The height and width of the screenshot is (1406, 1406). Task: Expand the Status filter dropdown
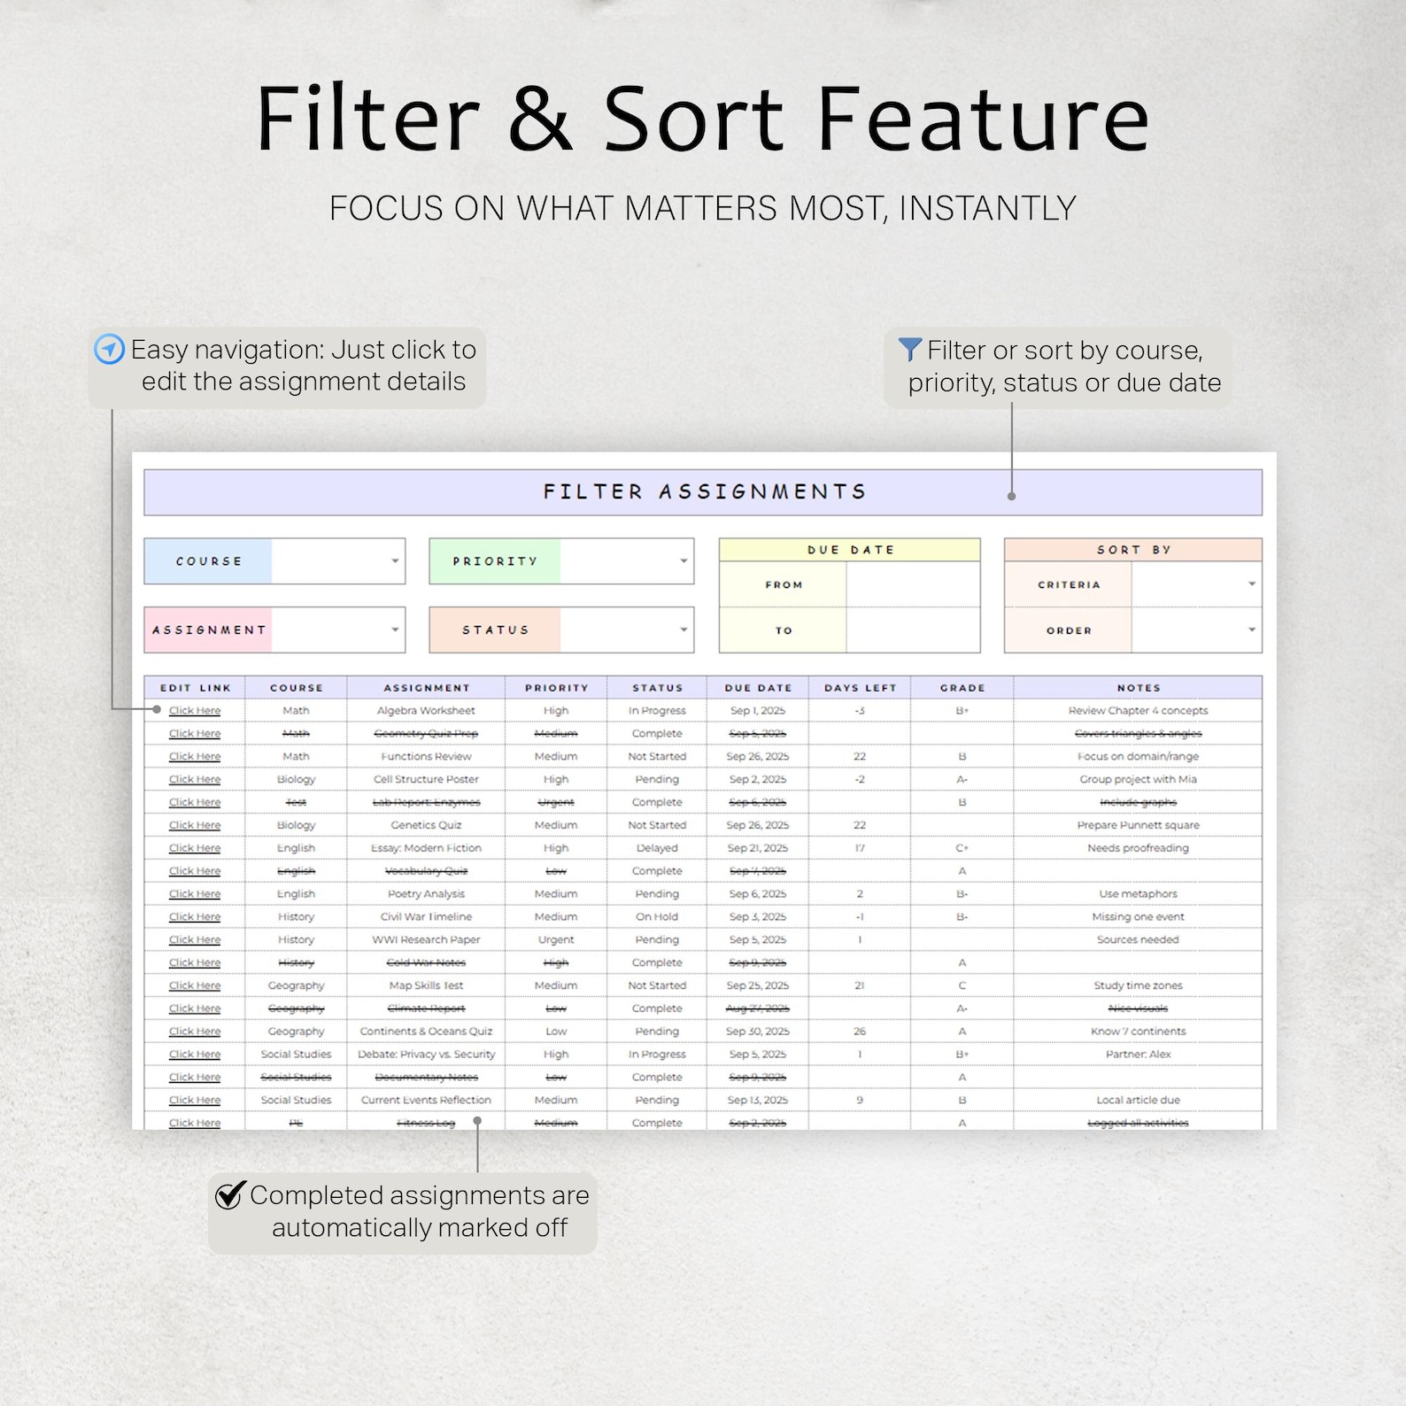684,630
